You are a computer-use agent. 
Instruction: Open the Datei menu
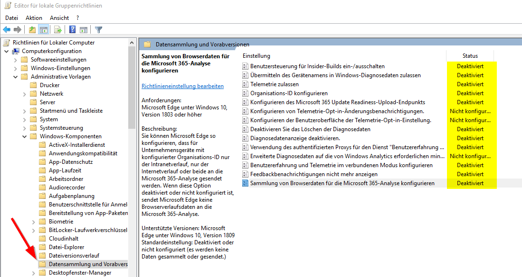pos(12,18)
